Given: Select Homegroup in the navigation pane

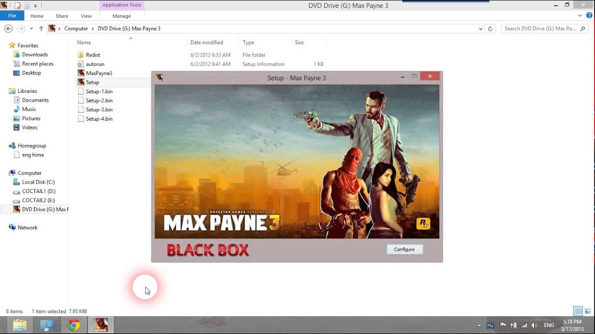Looking at the screenshot, I should tap(32, 146).
